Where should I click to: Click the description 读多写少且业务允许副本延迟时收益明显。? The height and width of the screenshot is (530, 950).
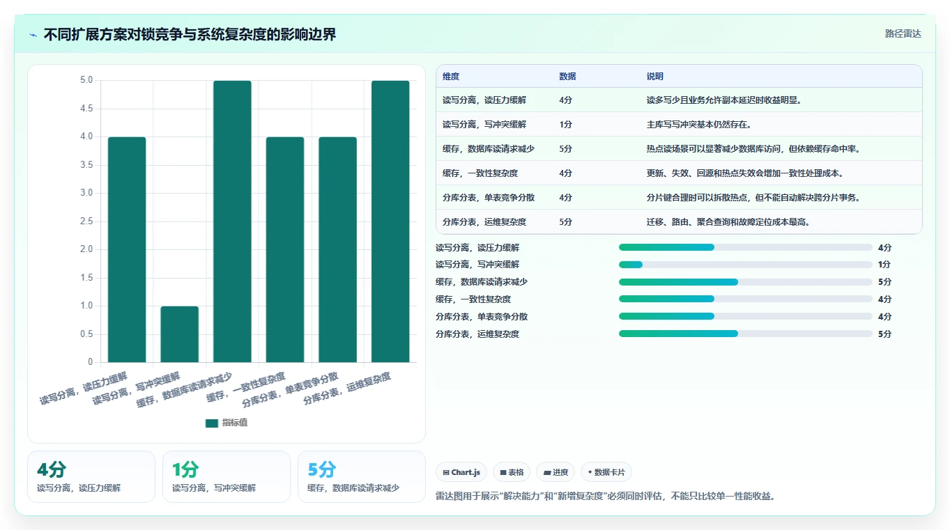tap(725, 100)
